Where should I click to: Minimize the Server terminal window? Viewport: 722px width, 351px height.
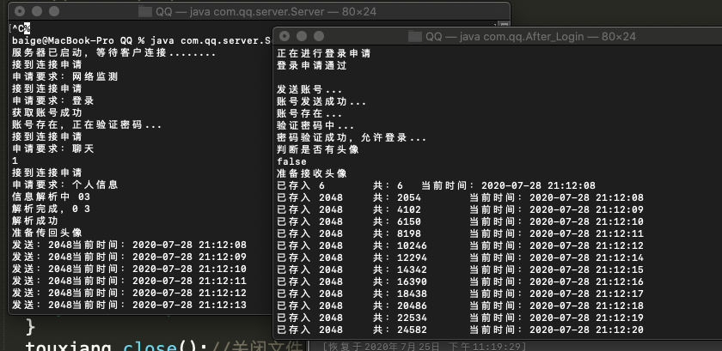pyautogui.click(x=37, y=11)
